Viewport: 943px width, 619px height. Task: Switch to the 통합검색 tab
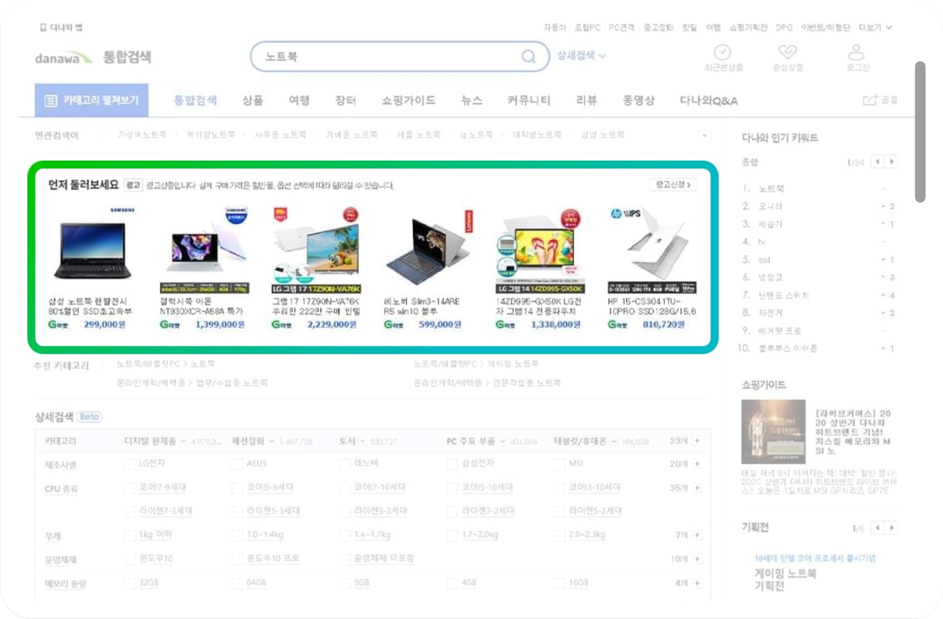pos(194,101)
